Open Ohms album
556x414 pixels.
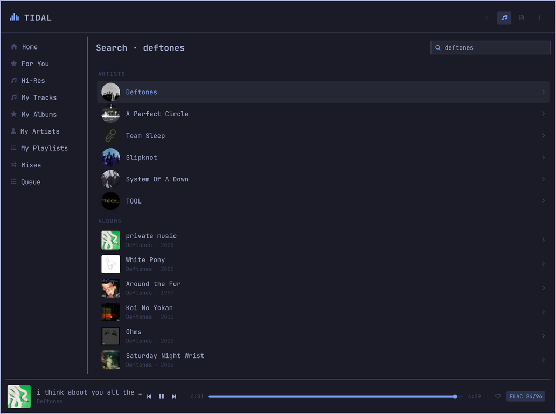tap(323, 336)
